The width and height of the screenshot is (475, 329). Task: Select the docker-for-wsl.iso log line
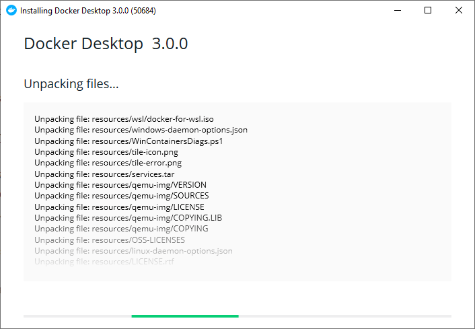(x=124, y=119)
